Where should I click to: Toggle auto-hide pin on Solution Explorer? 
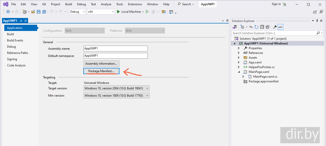coord(317,21)
